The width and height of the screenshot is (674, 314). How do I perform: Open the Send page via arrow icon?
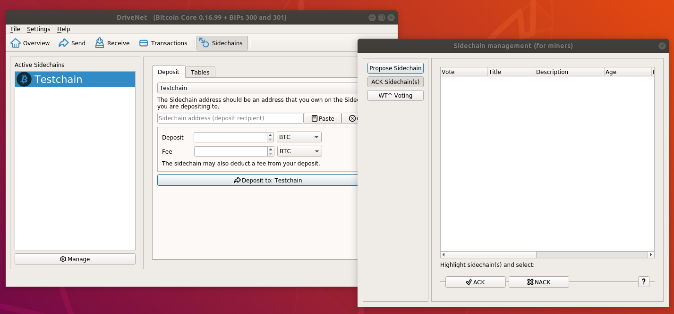[72, 43]
